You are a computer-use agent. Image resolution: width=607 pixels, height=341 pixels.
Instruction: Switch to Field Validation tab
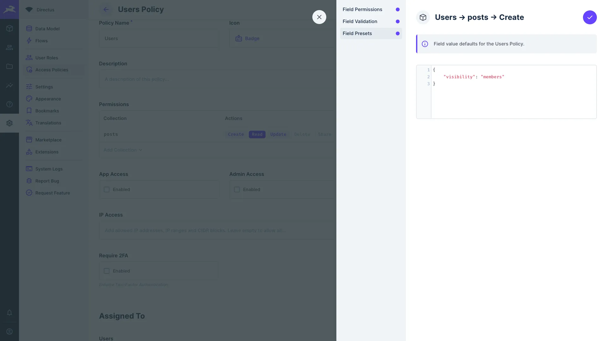click(360, 21)
